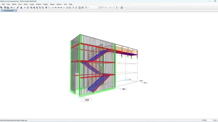Click the Save model icon
Screen dimensions: 218x122
coord(5,7)
